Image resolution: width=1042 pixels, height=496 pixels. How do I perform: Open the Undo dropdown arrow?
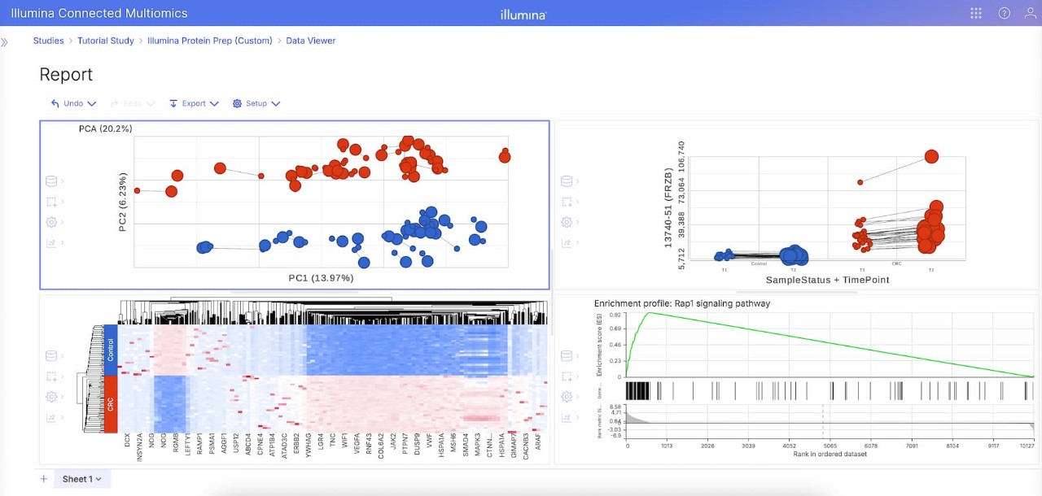(x=92, y=103)
